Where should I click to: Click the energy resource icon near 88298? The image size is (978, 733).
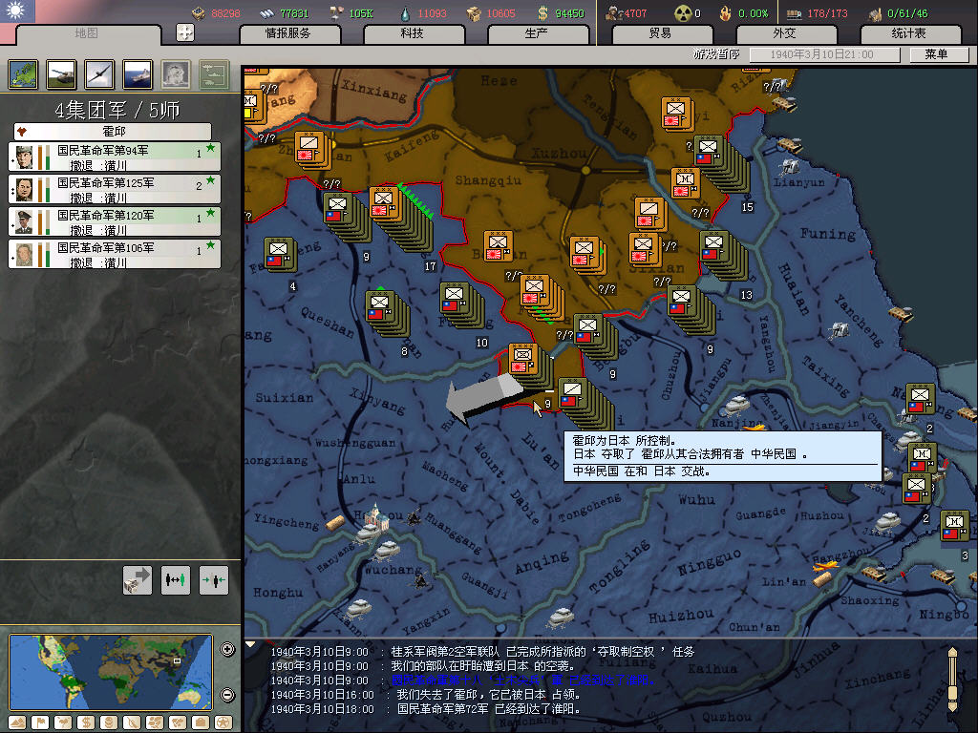click(x=199, y=12)
